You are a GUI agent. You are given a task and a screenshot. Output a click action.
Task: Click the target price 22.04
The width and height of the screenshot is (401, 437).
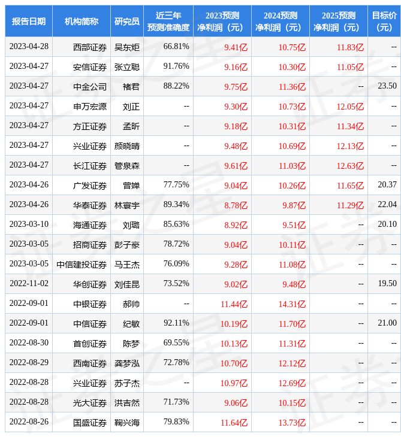coord(387,204)
